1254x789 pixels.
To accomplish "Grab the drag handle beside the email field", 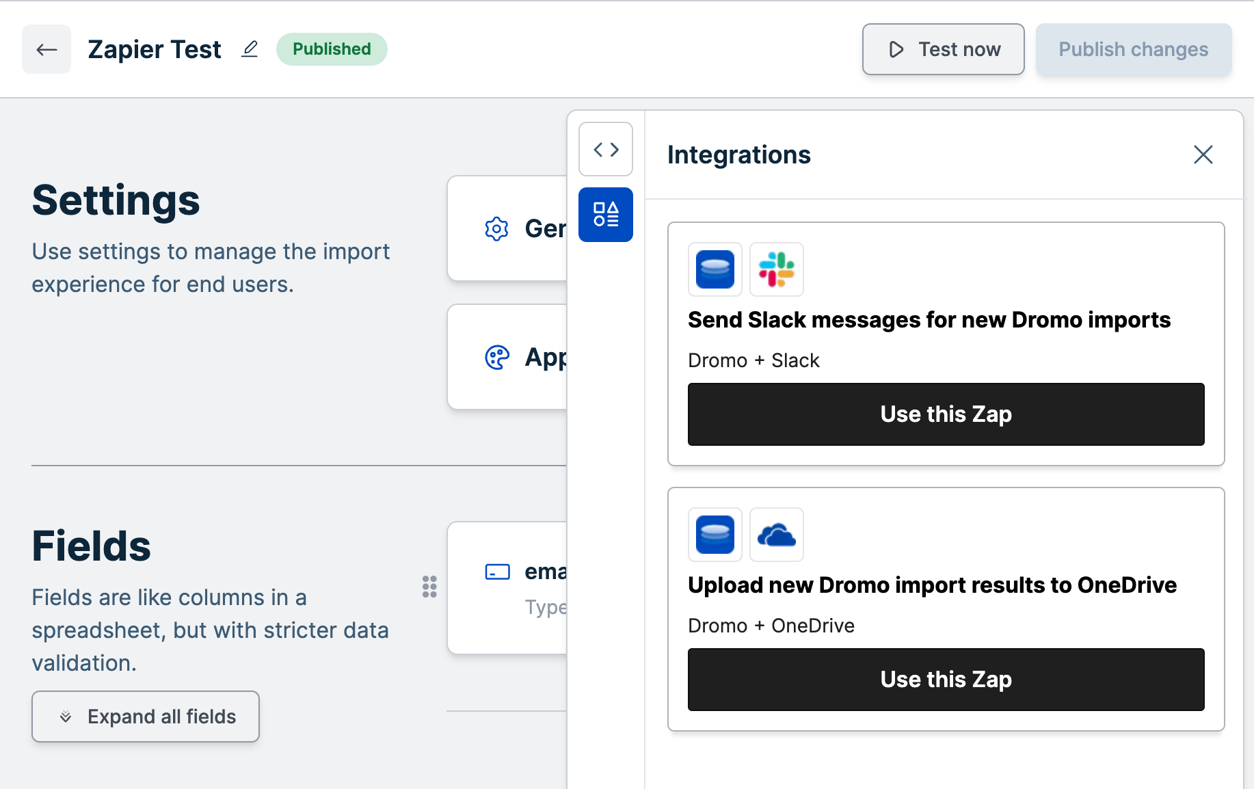I will pos(429,587).
